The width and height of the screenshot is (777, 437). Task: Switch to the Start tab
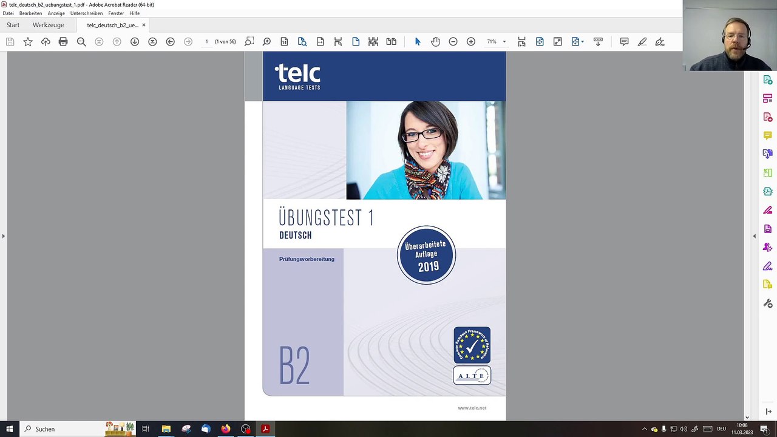click(13, 25)
